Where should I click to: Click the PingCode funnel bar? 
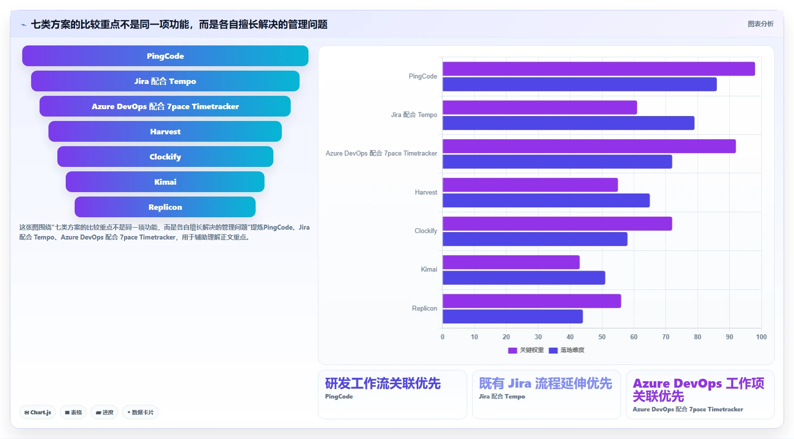165,56
